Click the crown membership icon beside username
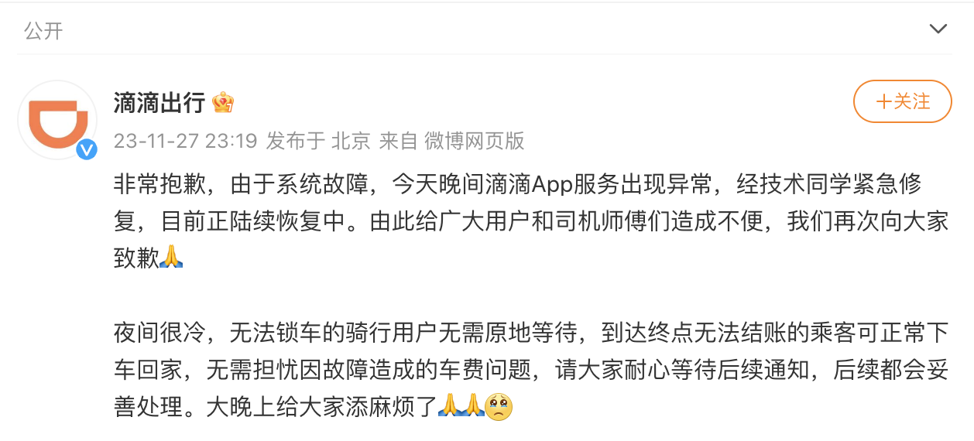 coord(223,102)
